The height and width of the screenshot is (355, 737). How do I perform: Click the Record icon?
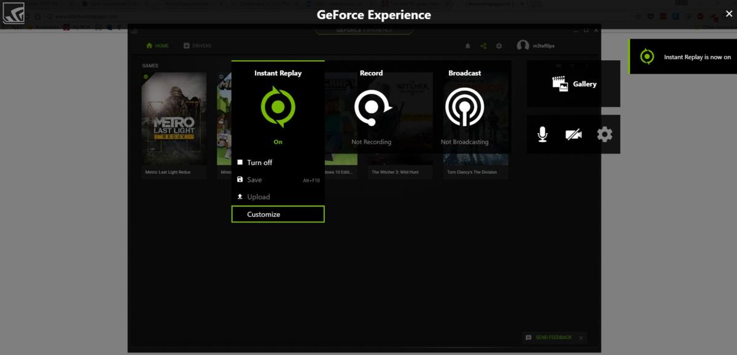[x=372, y=107]
